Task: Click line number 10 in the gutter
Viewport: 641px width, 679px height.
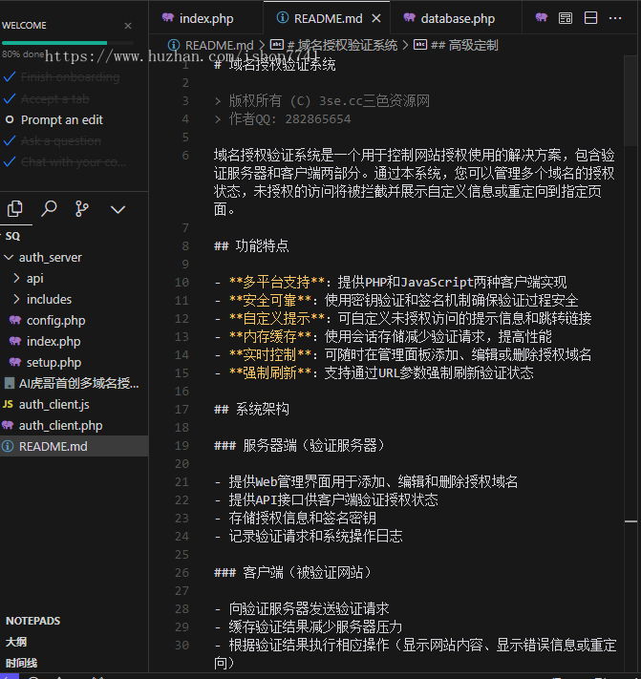Action: 182,283
